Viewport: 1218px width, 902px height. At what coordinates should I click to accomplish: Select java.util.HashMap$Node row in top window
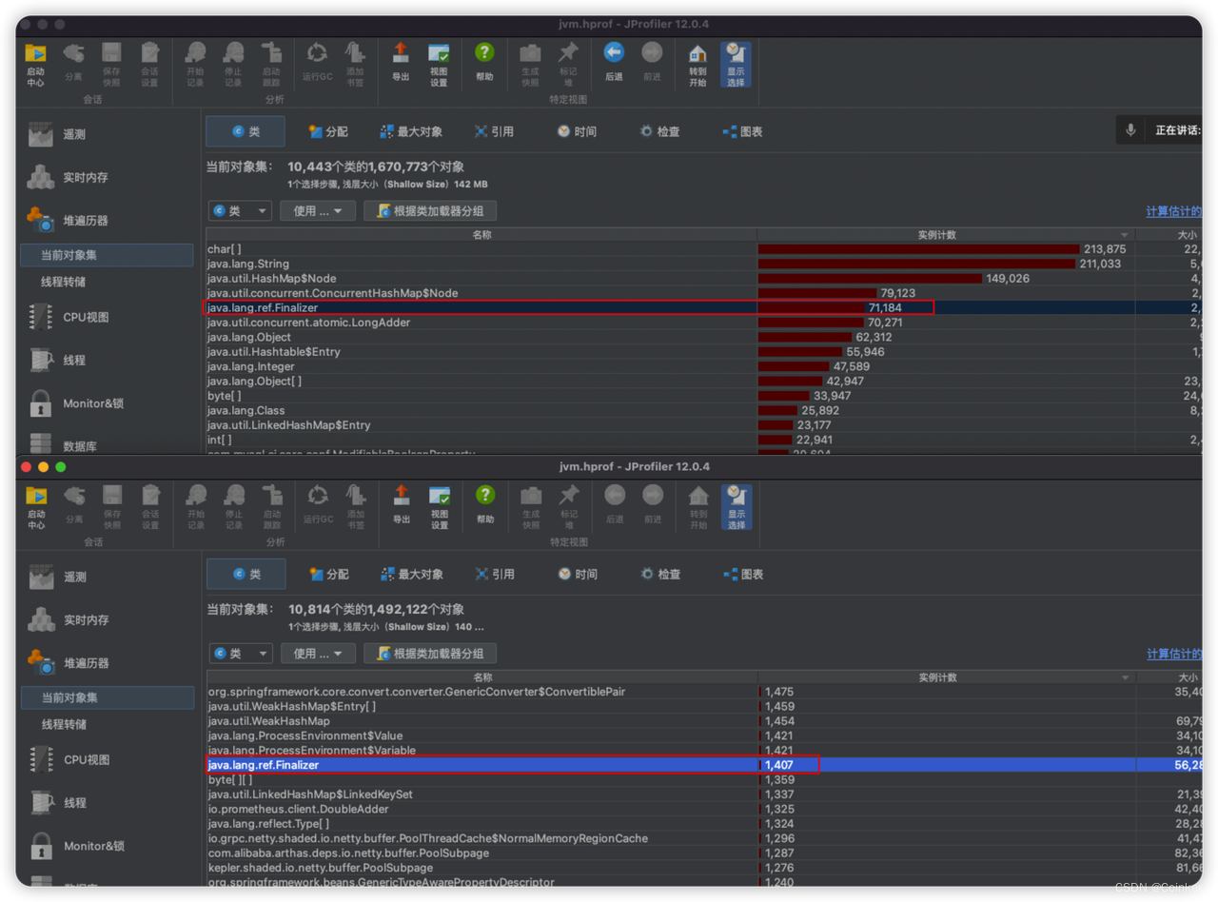coord(704,279)
